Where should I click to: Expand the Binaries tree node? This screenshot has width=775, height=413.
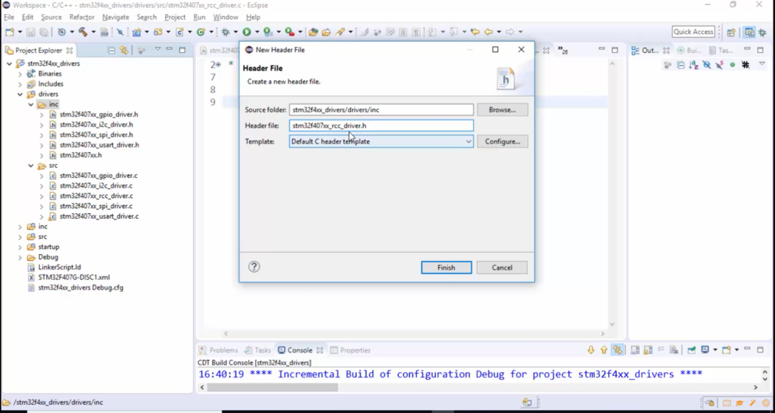[20, 74]
